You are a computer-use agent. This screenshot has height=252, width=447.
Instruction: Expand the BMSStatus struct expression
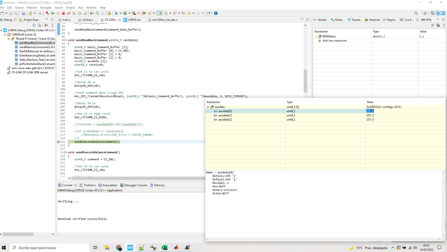click(316, 36)
